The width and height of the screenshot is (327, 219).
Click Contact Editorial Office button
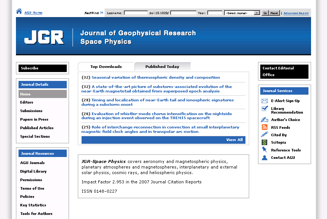click(x=284, y=71)
